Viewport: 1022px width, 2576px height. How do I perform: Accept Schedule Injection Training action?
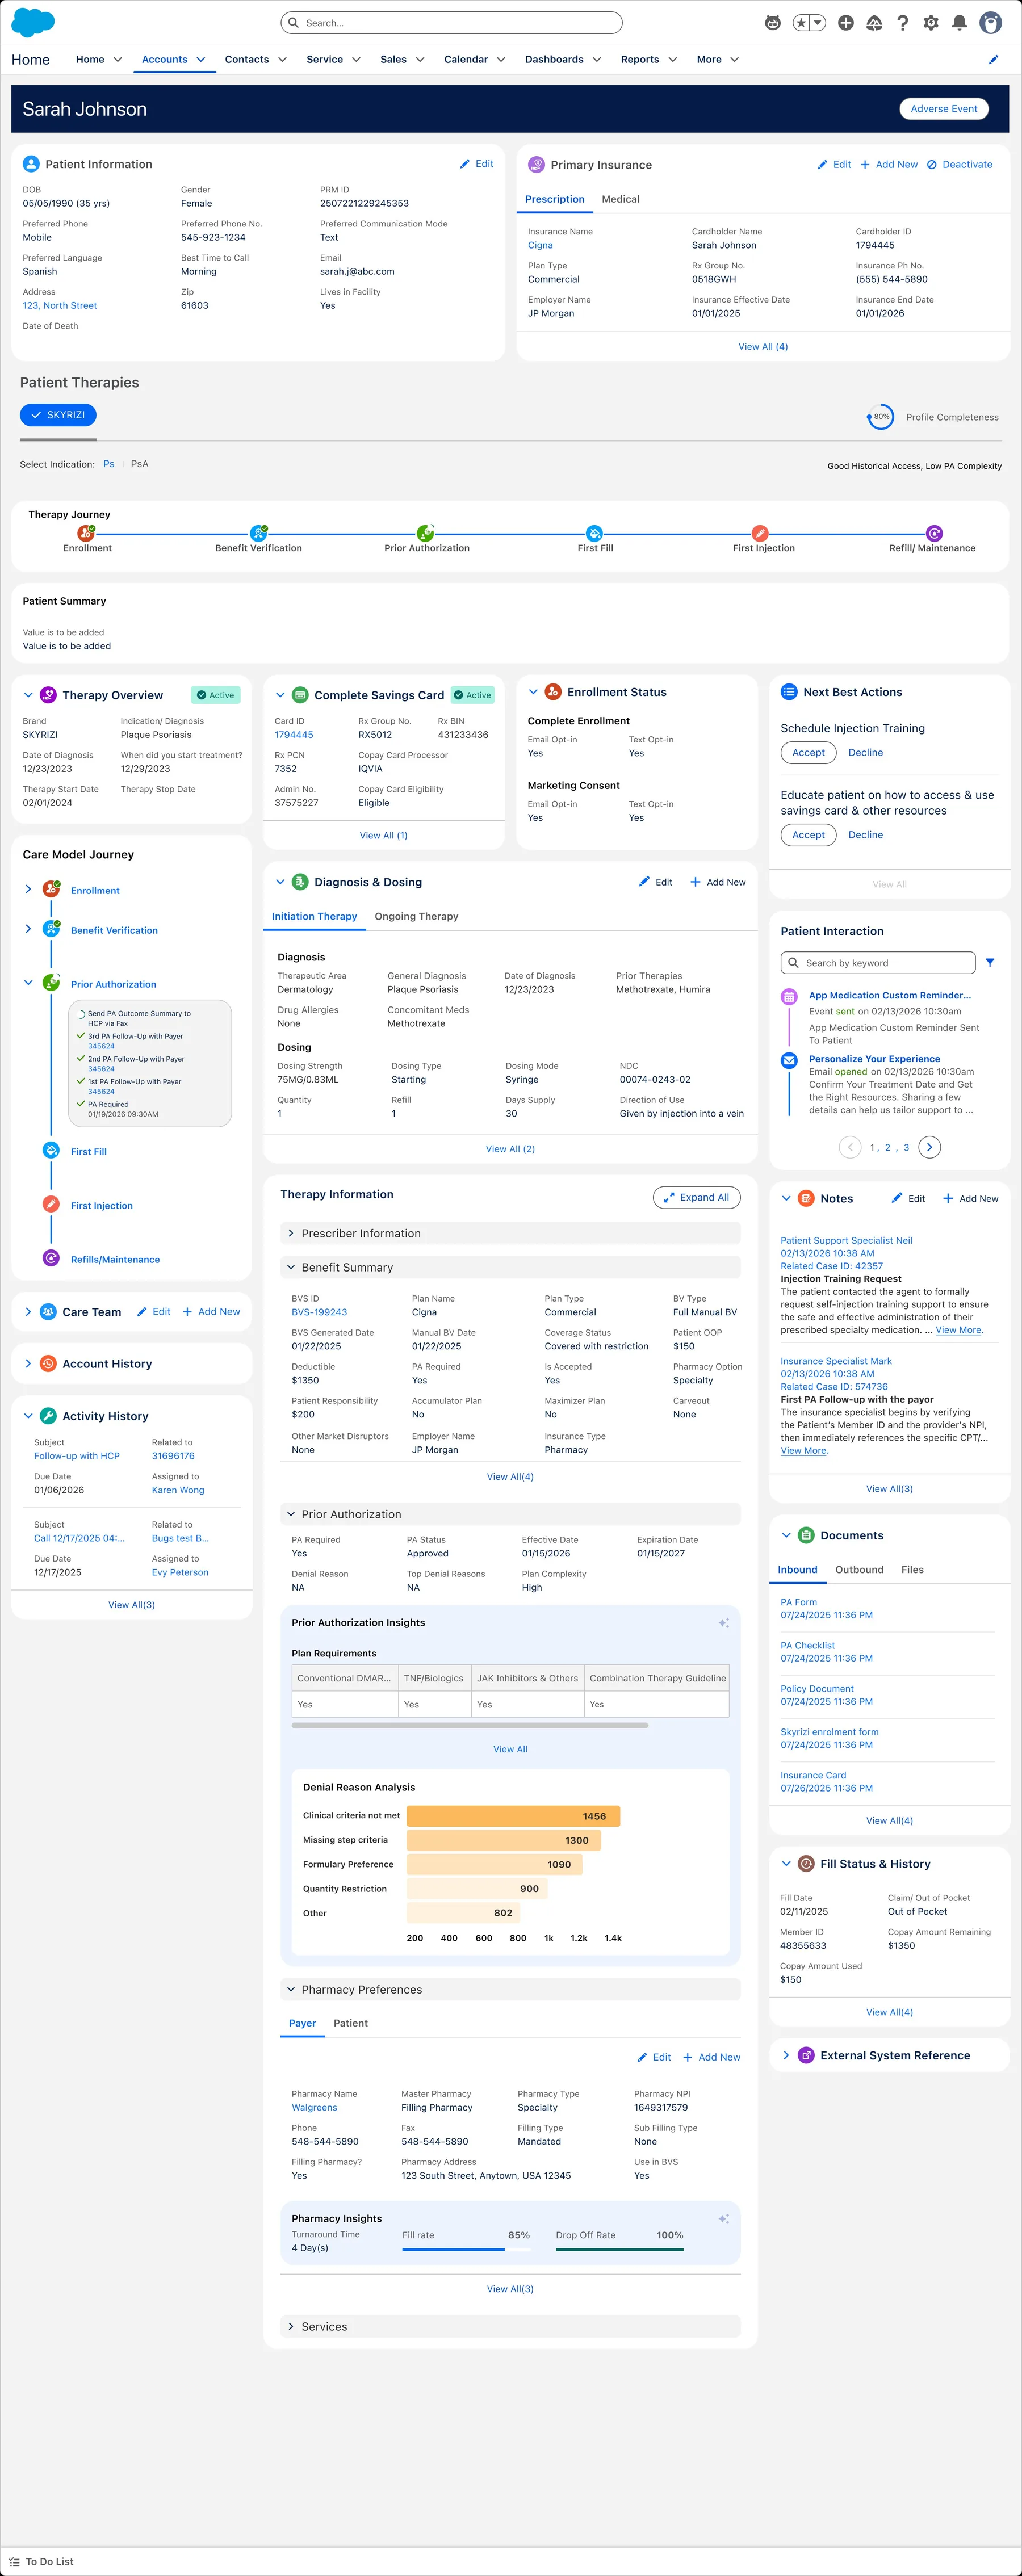(x=808, y=753)
